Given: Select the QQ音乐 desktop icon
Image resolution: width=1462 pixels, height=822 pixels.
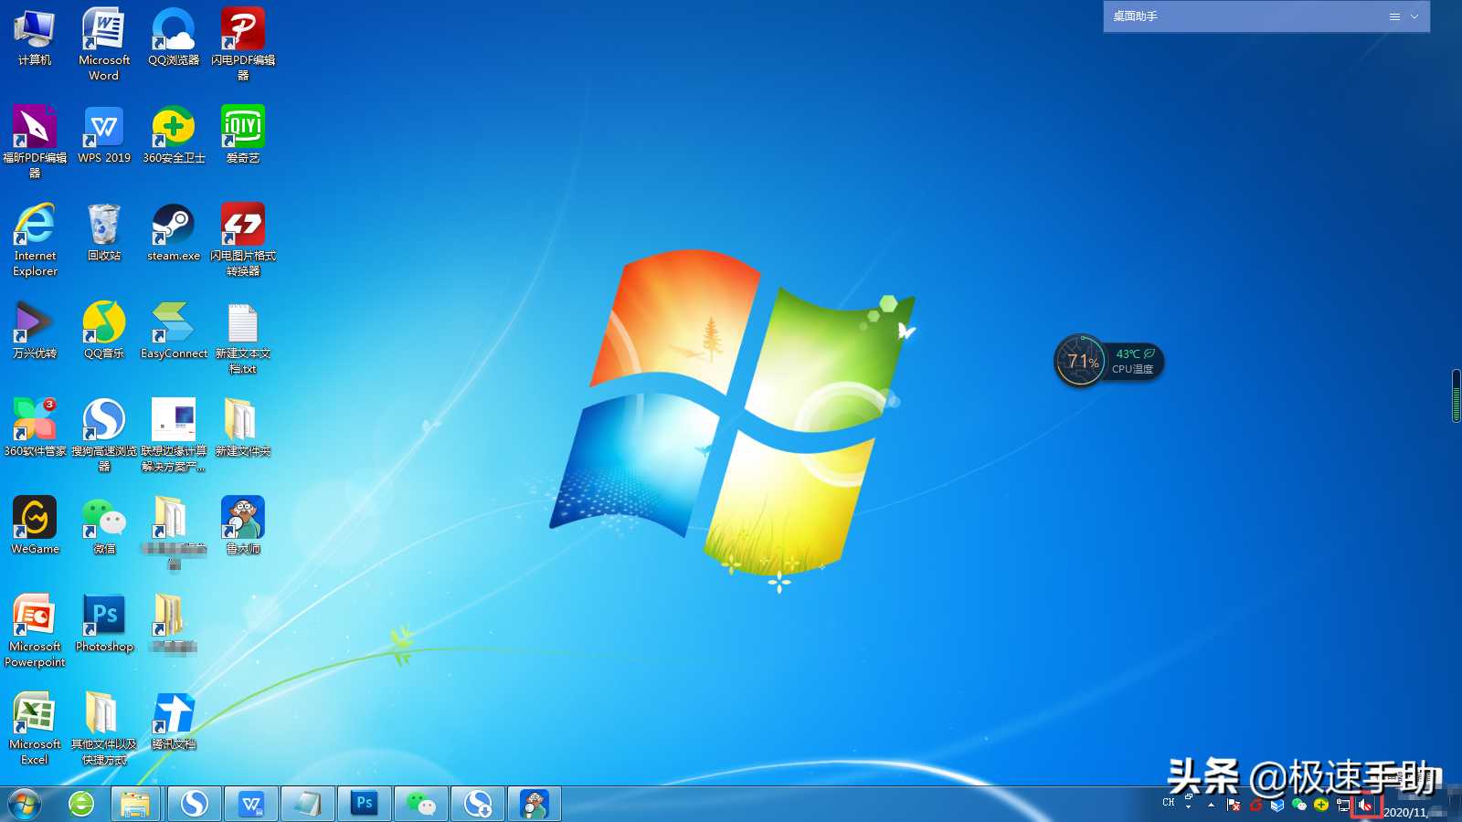Looking at the screenshot, I should pyautogui.click(x=104, y=331).
